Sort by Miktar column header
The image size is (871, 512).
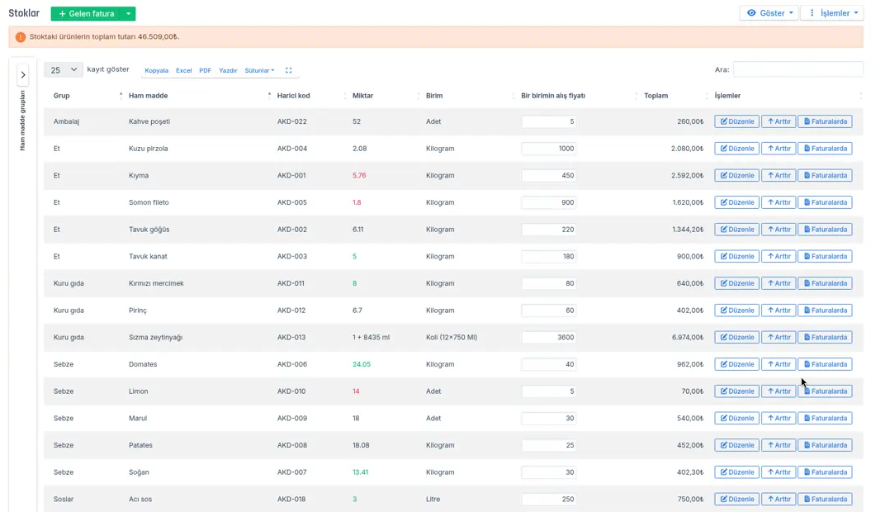coord(362,96)
